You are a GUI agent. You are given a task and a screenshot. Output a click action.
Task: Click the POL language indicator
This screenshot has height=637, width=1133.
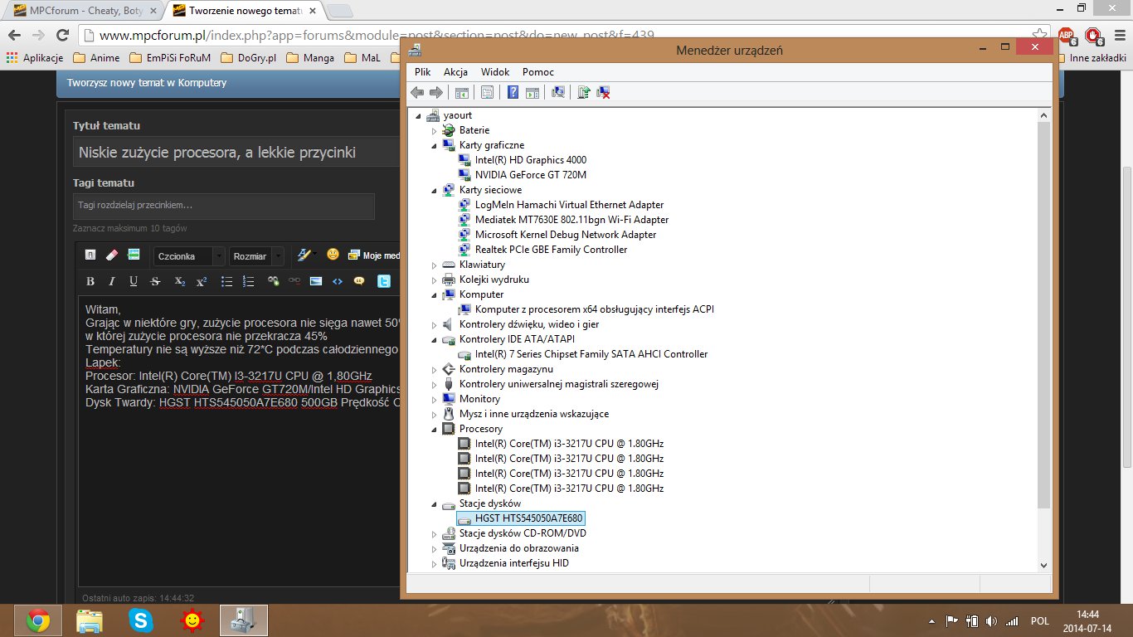click(1039, 620)
